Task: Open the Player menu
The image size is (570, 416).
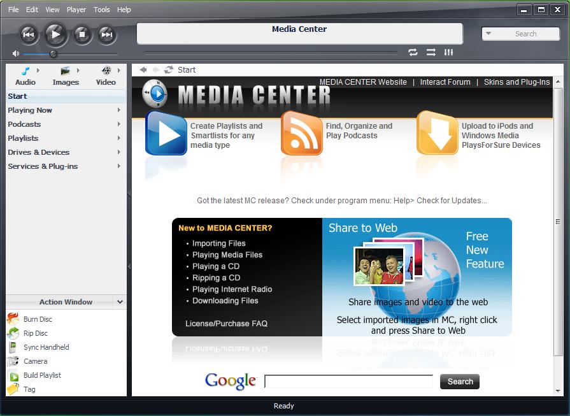Action: 76,10
